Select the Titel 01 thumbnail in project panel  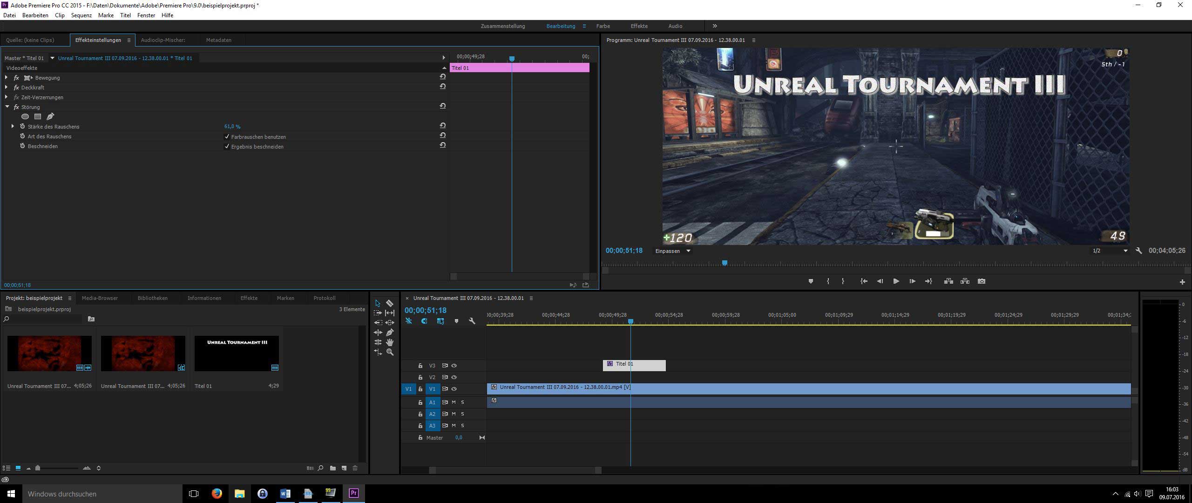tap(237, 353)
